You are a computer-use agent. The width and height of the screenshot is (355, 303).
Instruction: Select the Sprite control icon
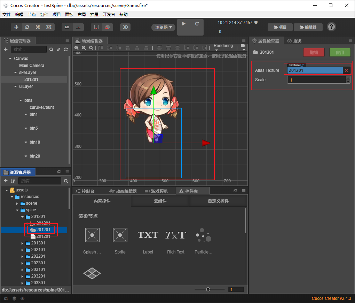120,235
